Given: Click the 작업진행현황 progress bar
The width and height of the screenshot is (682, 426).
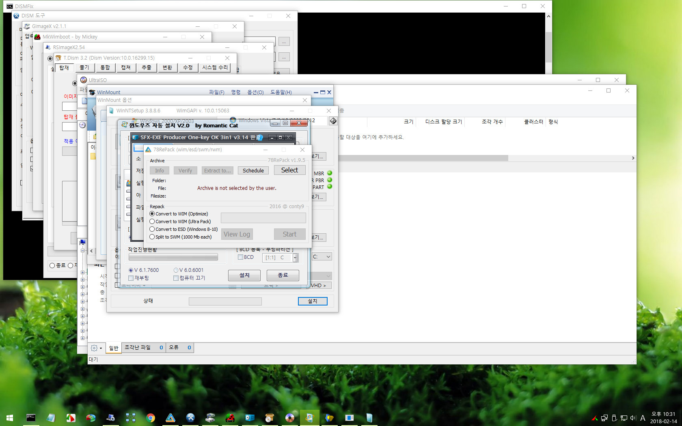Looking at the screenshot, I should [x=173, y=257].
